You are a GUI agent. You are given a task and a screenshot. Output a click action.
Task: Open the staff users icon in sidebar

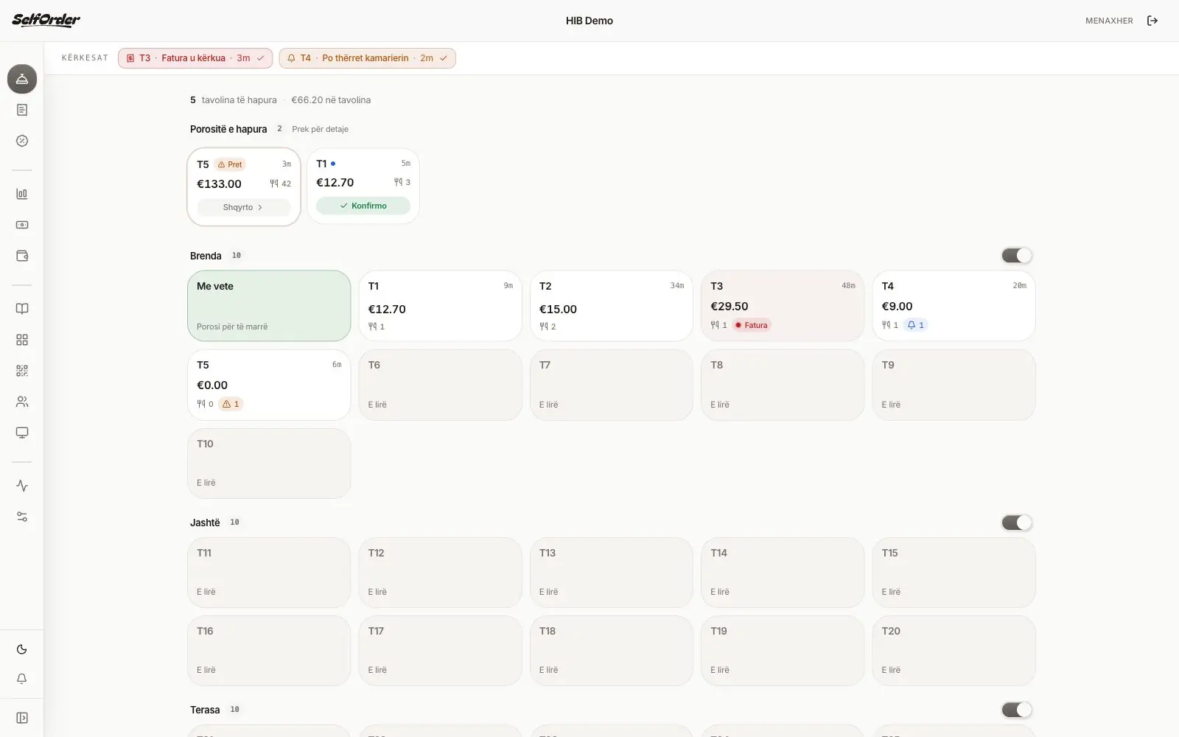click(x=22, y=402)
